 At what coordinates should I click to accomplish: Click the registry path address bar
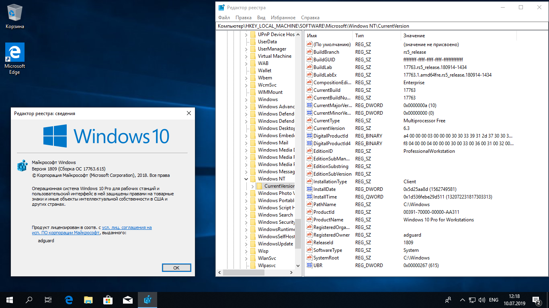381,26
